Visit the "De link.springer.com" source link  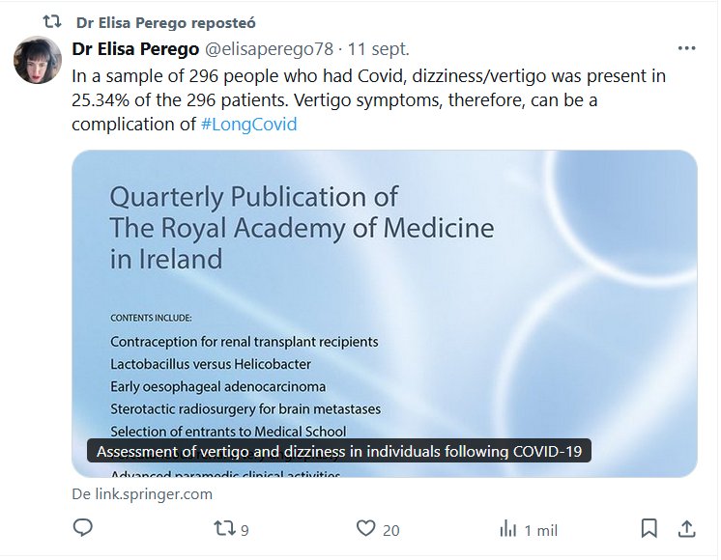pyautogui.click(x=142, y=494)
